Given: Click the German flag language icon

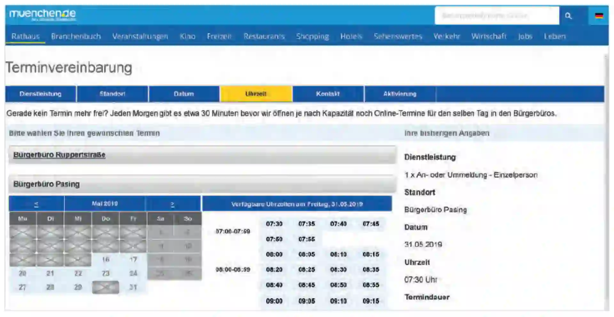Looking at the screenshot, I should click(599, 16).
